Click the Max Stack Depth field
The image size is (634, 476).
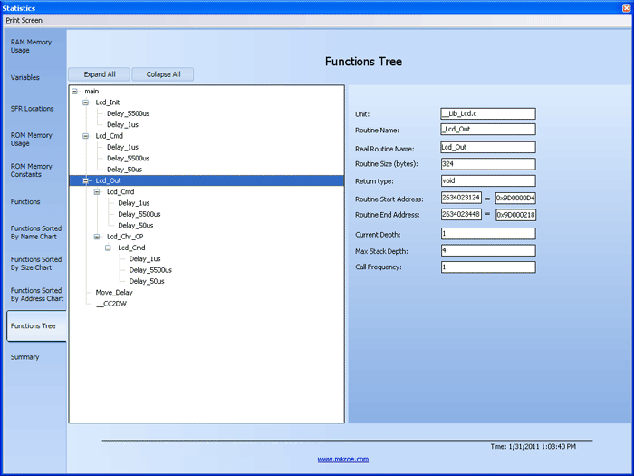488,250
